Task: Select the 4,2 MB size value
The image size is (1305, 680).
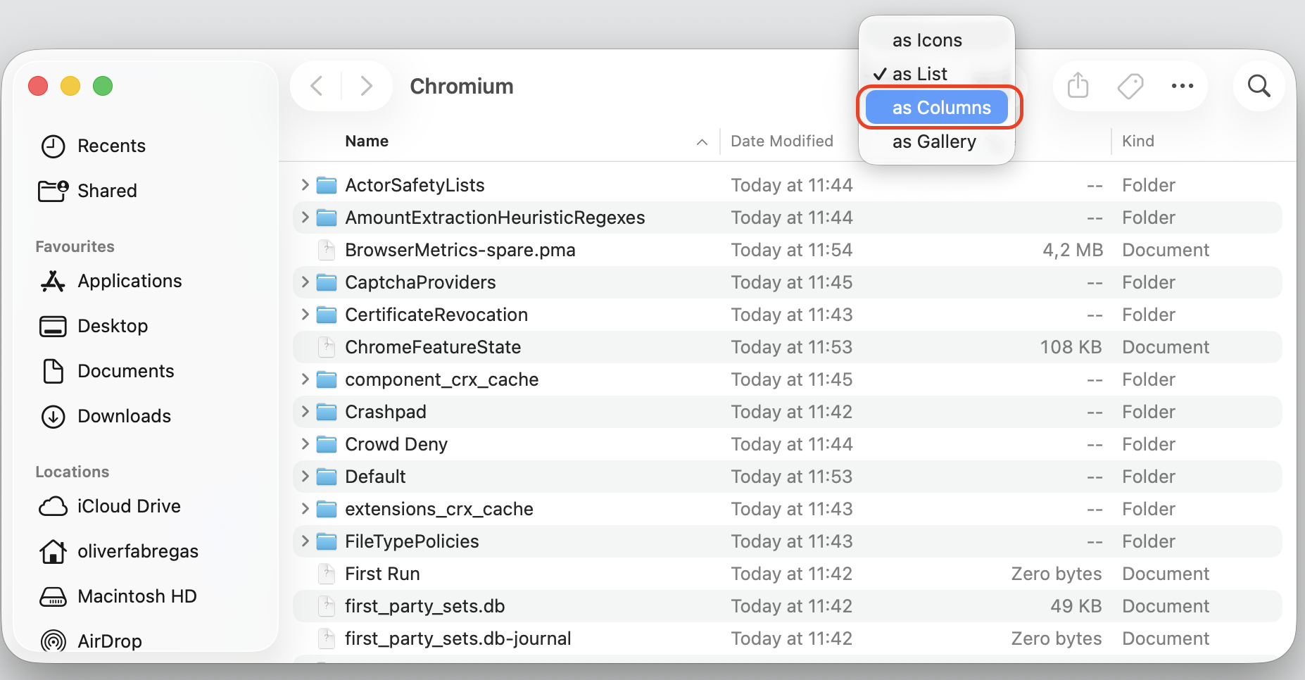Action: click(x=1073, y=250)
